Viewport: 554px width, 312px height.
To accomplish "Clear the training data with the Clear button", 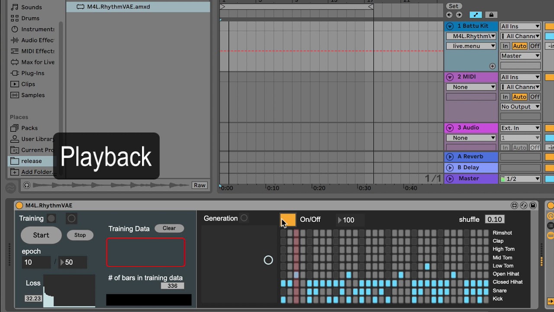I will (x=169, y=228).
